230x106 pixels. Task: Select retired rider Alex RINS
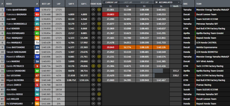point(11,89)
